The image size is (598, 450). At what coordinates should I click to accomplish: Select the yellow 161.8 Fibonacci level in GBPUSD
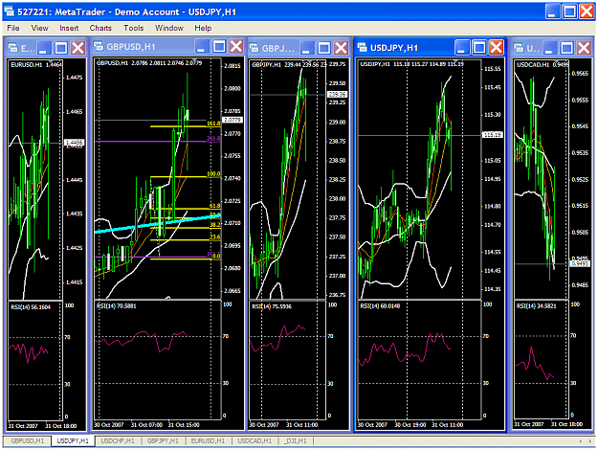coord(185,126)
